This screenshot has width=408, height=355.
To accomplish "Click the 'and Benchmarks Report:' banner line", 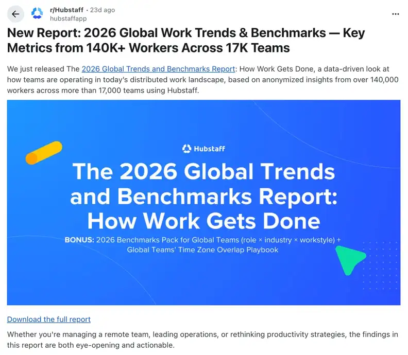I will pyautogui.click(x=203, y=197).
